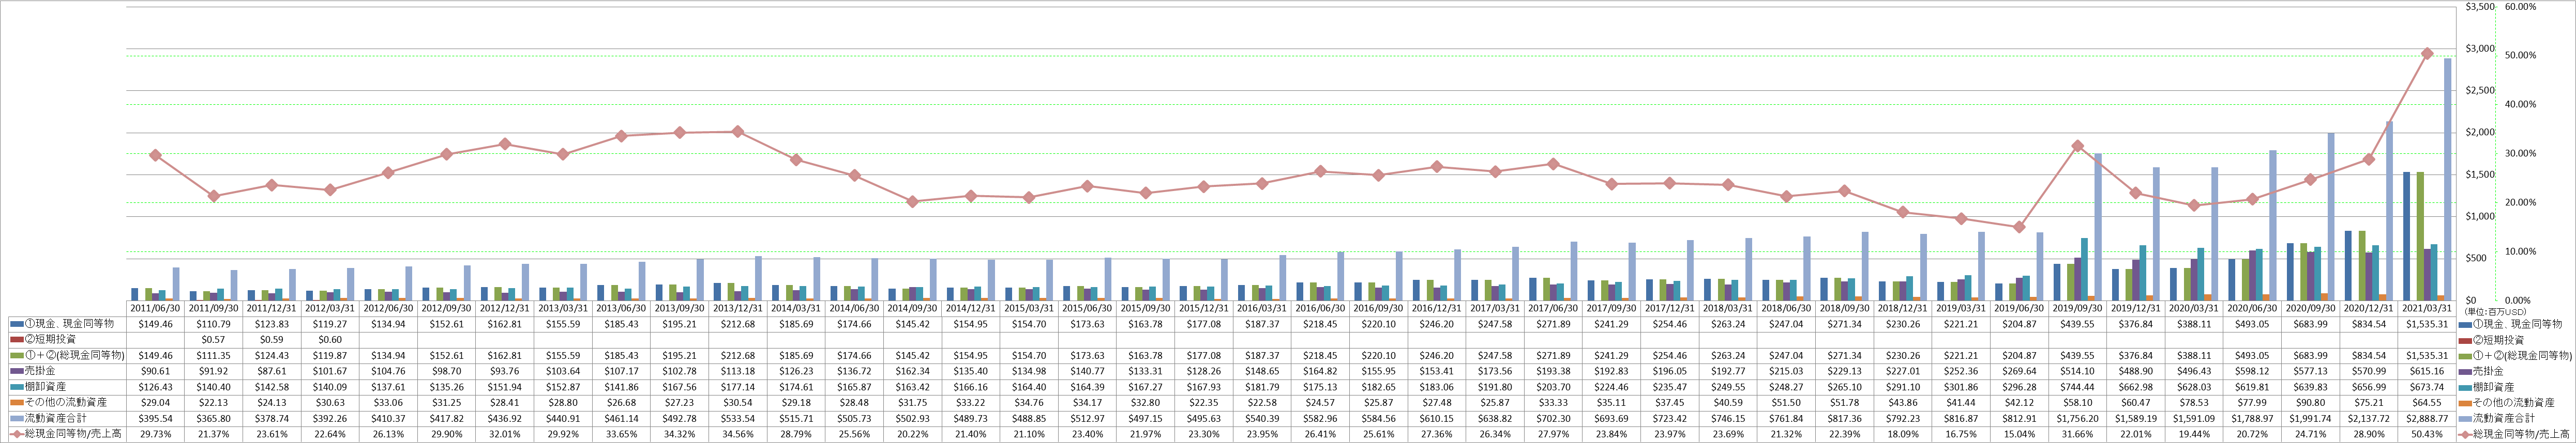
Task: Select teal swatch beside left row label 棚卸資産
Action: 16,387
